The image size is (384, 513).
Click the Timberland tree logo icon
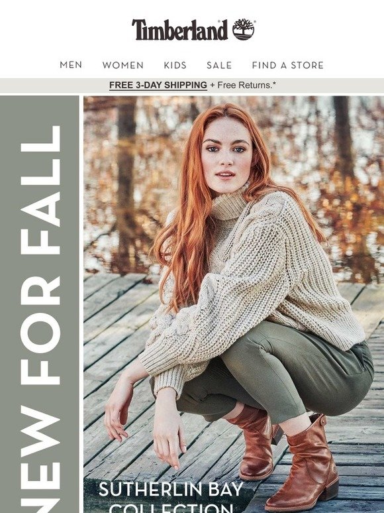pyautogui.click(x=244, y=29)
